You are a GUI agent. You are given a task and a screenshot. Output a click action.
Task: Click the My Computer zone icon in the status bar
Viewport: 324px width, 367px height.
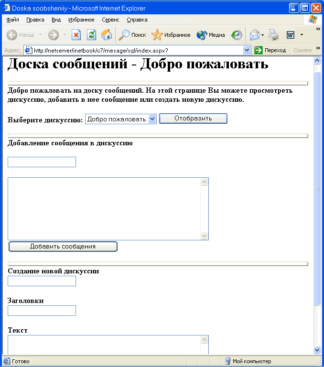[x=227, y=361]
